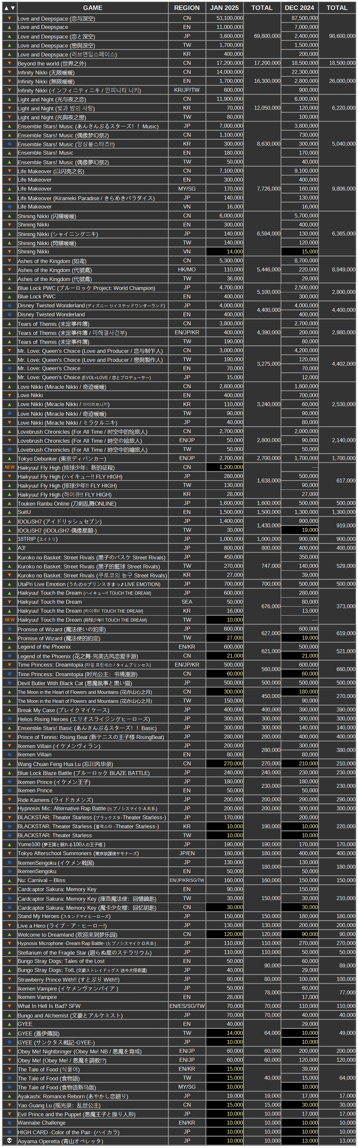
Task: Click the JAN 2025 column header
Action: click(224, 8)
